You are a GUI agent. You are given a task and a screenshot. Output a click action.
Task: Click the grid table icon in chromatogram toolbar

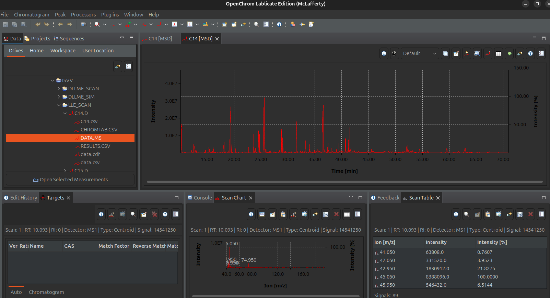[499, 53]
